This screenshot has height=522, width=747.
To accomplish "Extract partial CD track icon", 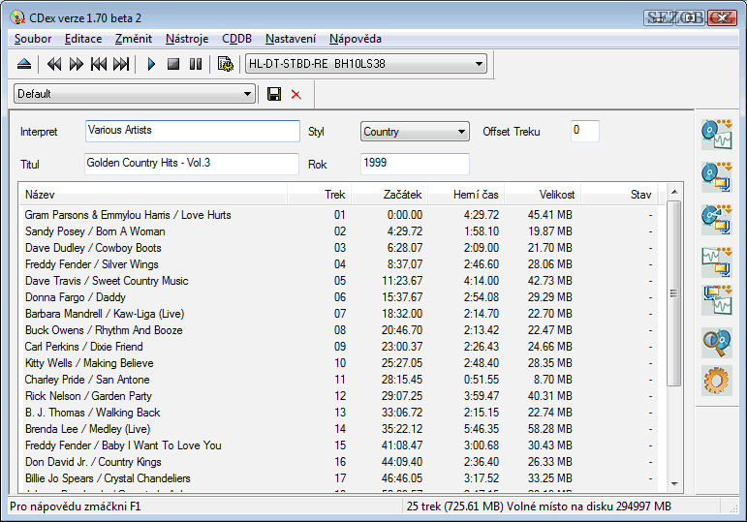I will (717, 220).
